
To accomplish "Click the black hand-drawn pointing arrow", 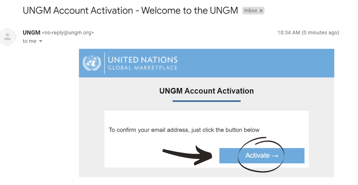I will coord(187,155).
